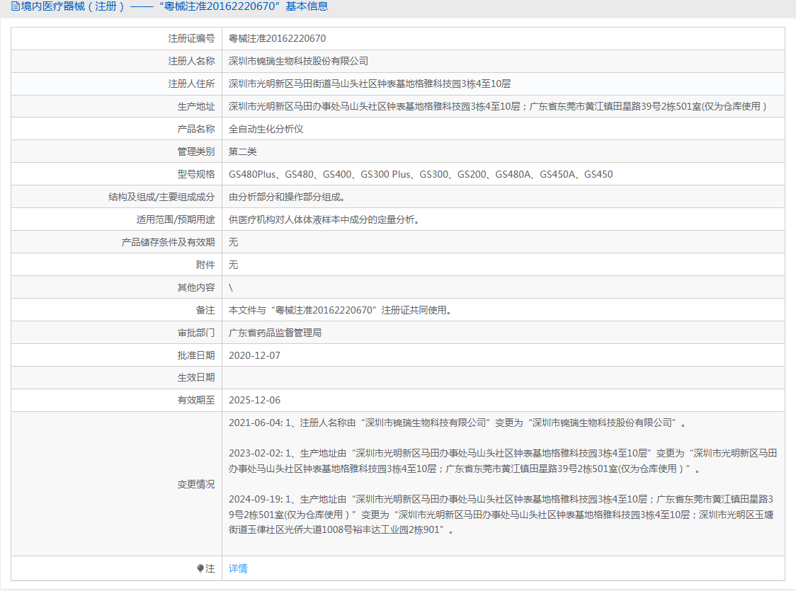Click the text 由分析部分和操作部分组成。
The width and height of the screenshot is (796, 591).
tap(287, 197)
